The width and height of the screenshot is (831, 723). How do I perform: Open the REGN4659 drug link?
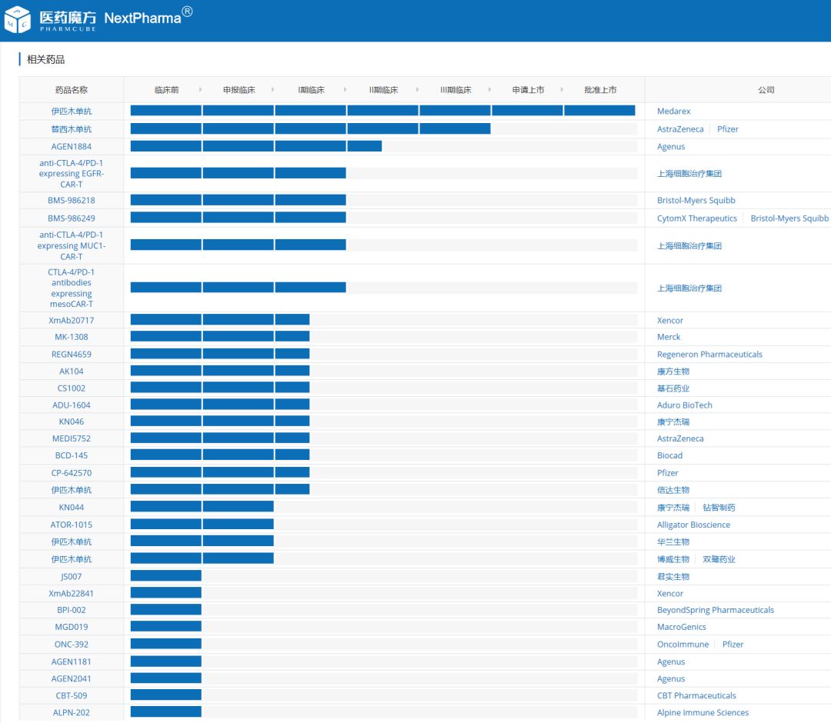click(71, 355)
